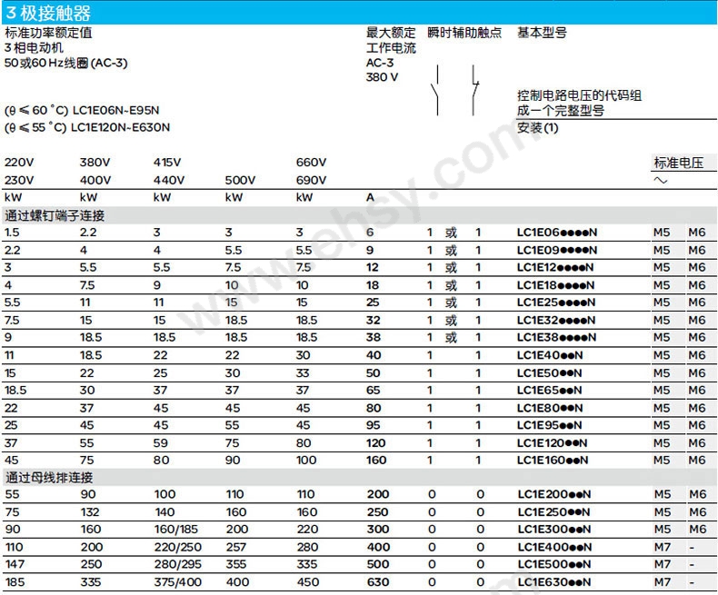Image resolution: width=718 pixels, height=595 pixels.
Task: Click the '通过螺钉端子连接' section header
Action: point(55,215)
